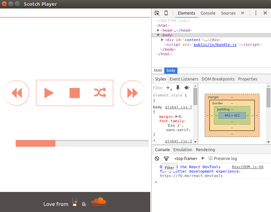Image resolution: width=271 pixels, height=212 pixels.
Task: Switch to Styles pane tab
Action: point(160,79)
